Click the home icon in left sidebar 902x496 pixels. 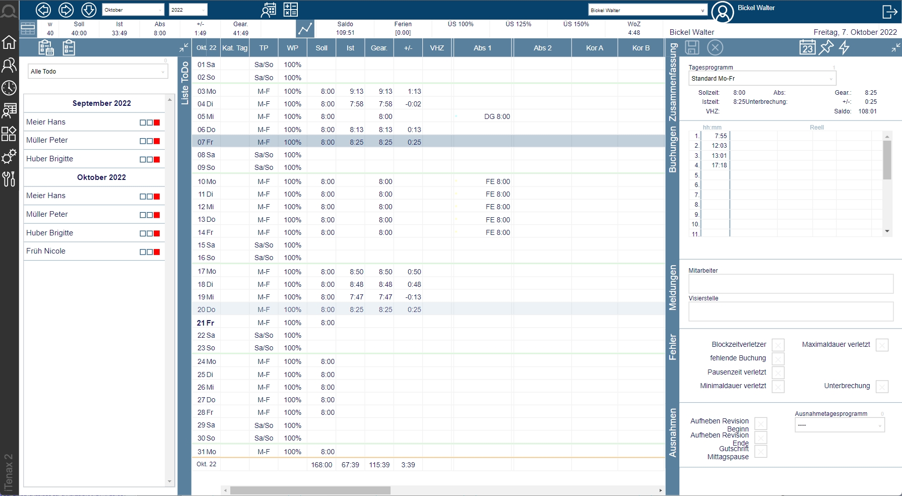point(9,42)
